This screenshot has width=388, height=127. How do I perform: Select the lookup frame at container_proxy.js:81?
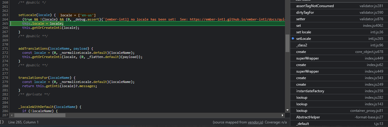coord(339,111)
